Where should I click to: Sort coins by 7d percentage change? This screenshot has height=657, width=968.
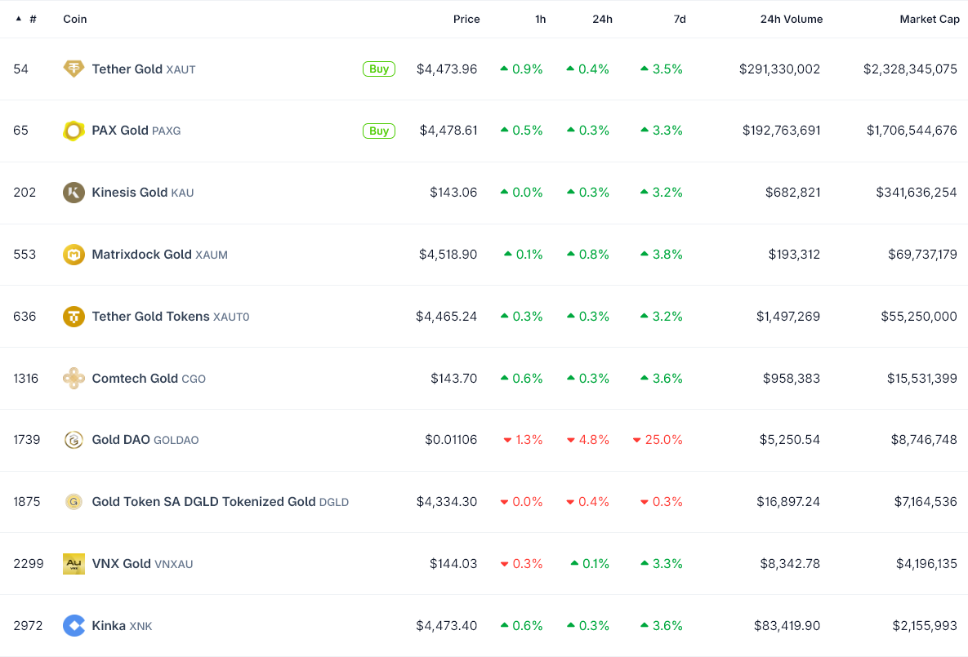click(680, 19)
